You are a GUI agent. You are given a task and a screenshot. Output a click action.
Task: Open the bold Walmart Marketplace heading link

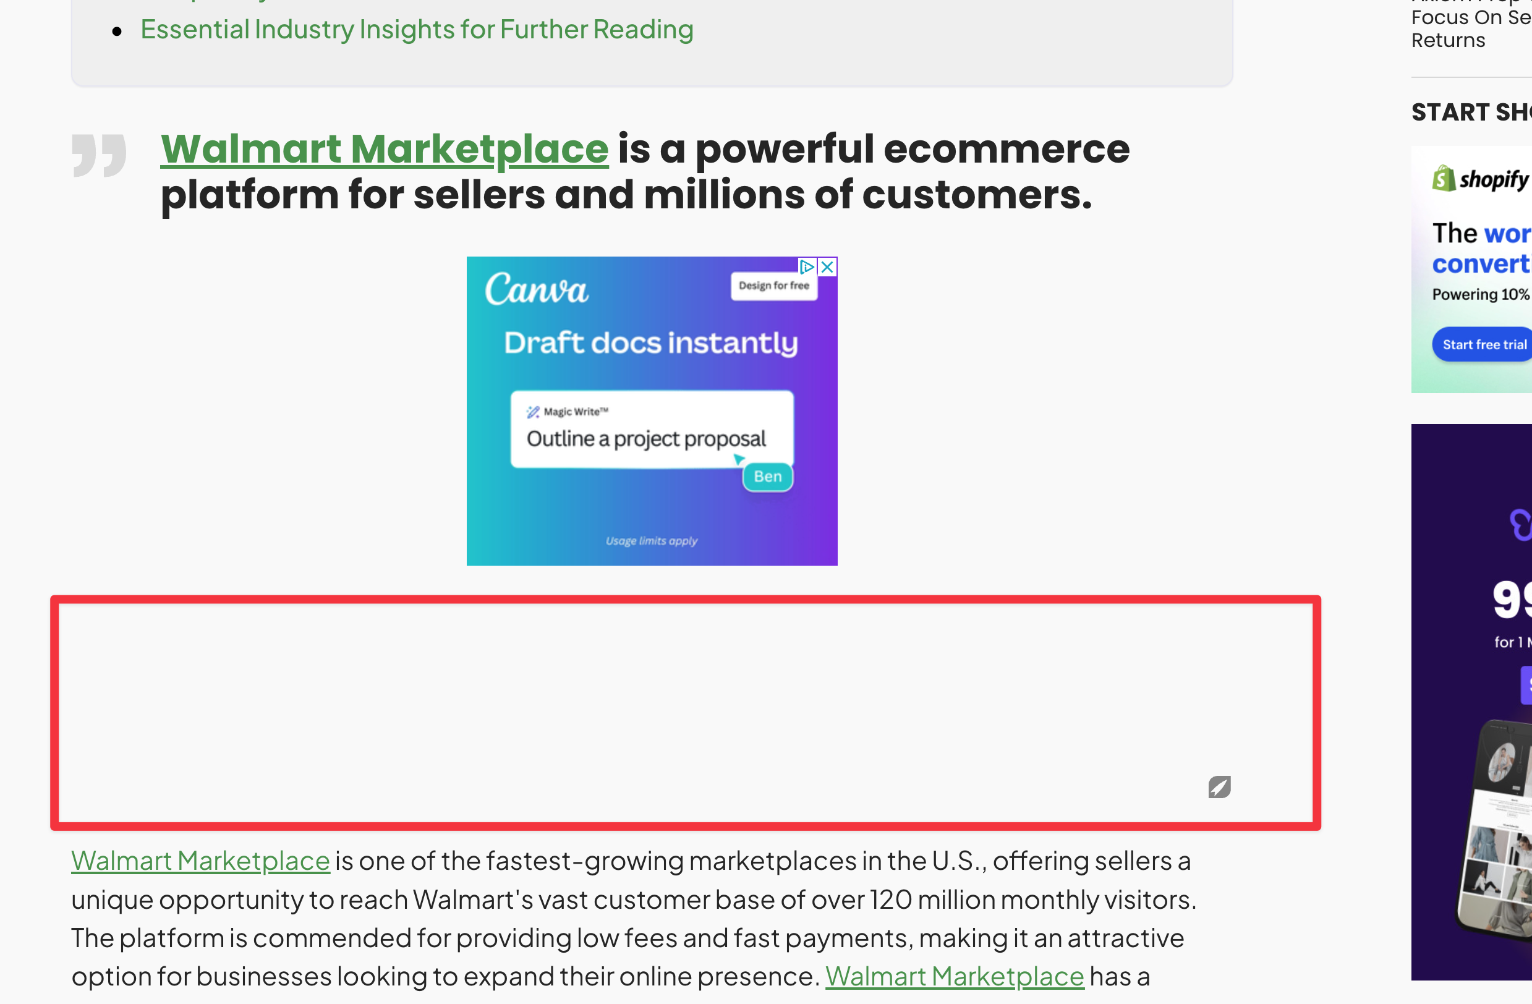[385, 150]
